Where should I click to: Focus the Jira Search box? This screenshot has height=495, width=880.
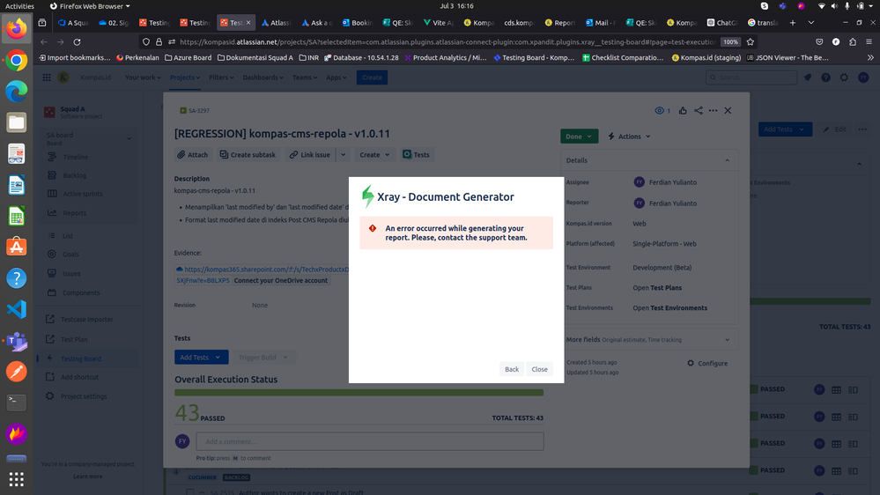751,78
